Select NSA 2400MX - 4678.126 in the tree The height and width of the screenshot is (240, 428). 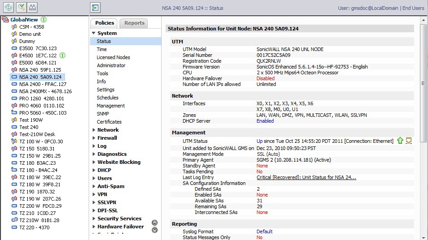[46, 91]
